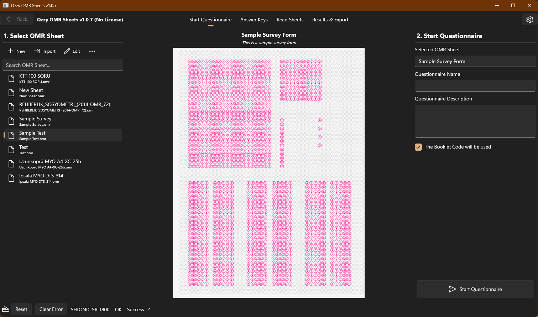This screenshot has width=538, height=317.
Task: Open the Read Sheets tab
Action: click(290, 20)
